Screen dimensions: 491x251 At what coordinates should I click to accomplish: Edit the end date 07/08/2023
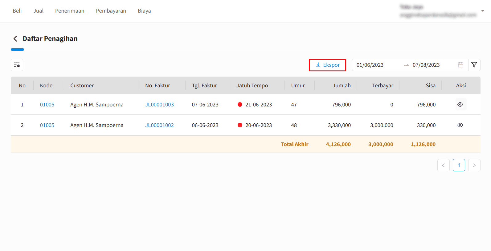point(426,65)
